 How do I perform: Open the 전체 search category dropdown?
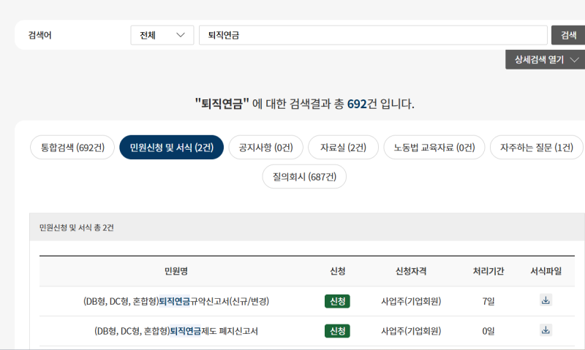(162, 35)
